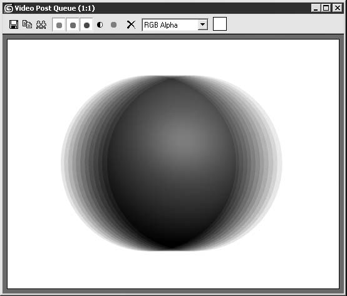Open the window system menu icon

9,8
